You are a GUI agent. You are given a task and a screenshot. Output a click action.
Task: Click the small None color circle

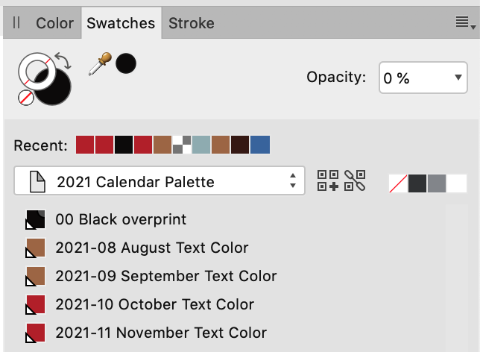(x=25, y=98)
